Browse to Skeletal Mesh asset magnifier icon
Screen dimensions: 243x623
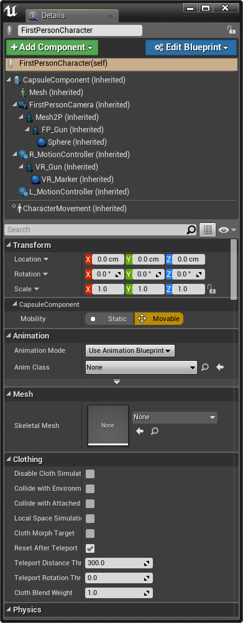[x=155, y=431]
